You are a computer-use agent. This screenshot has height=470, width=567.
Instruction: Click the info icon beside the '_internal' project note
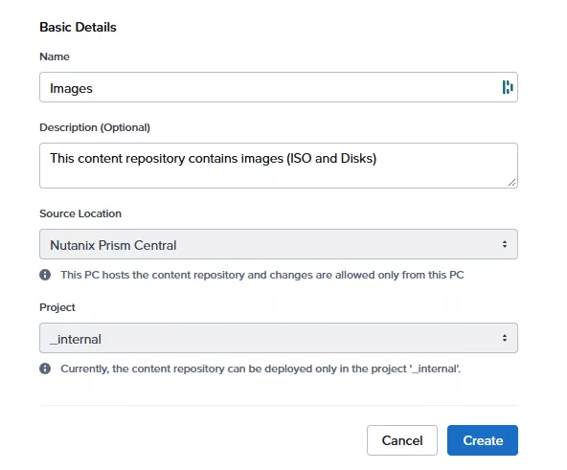pos(45,369)
